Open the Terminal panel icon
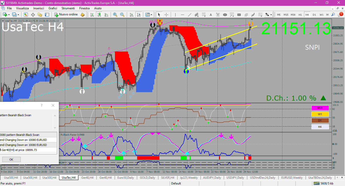 47,15
